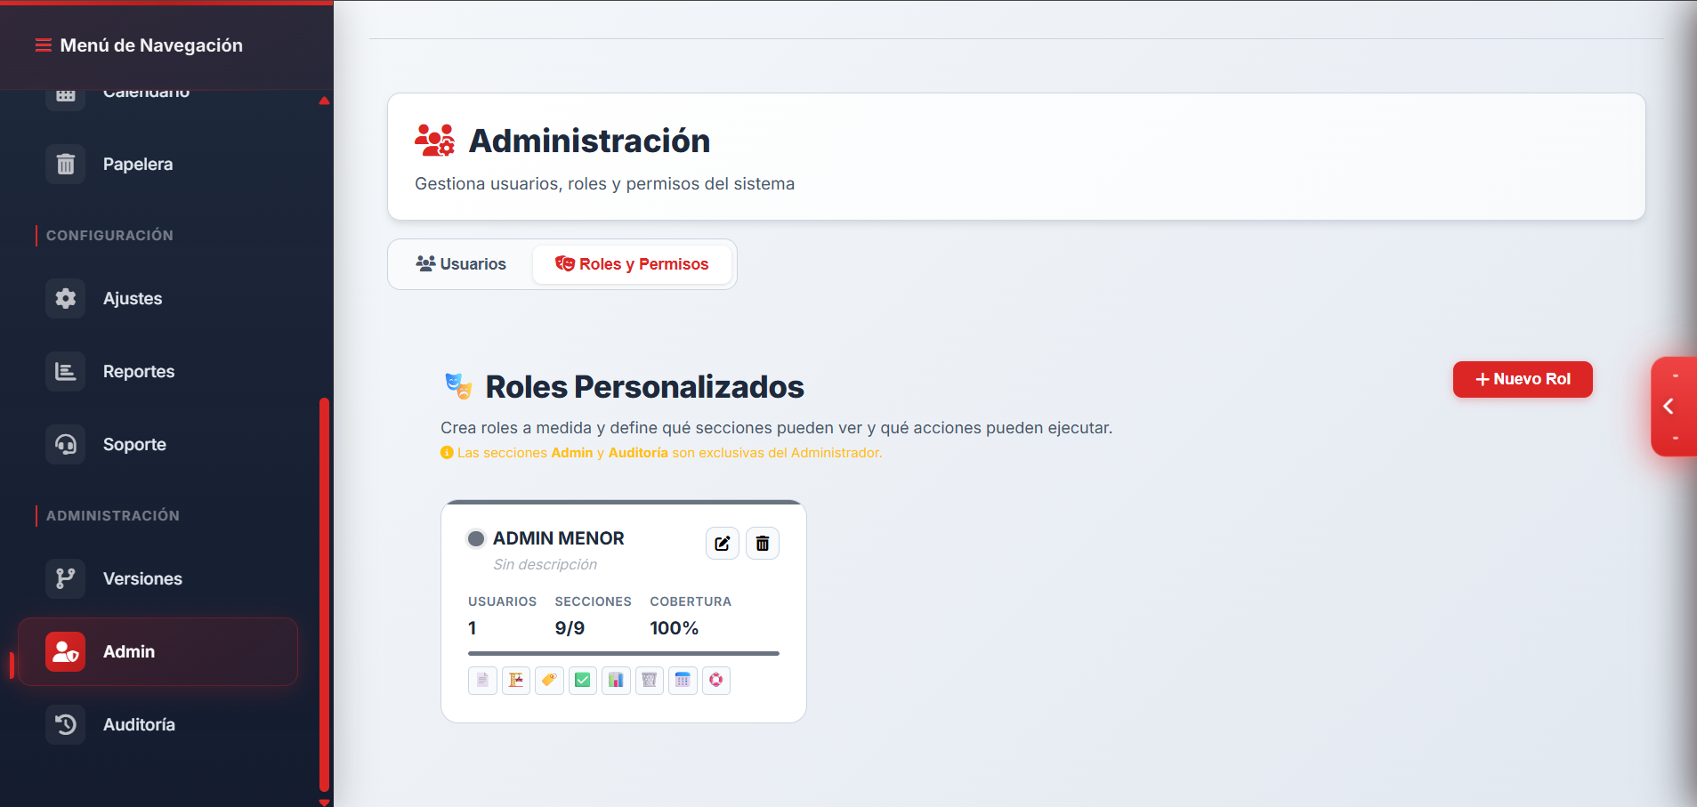Click the Ajustes gear icon
Screen dimensions: 1697x807
(66, 299)
